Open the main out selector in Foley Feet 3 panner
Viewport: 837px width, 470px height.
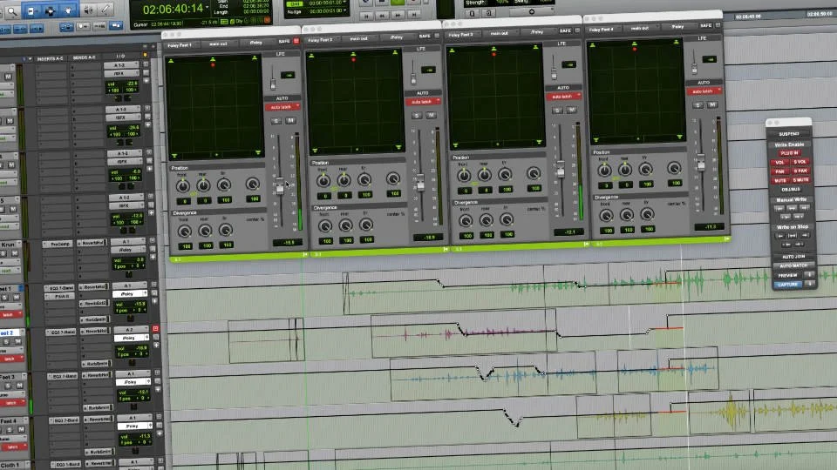499,33
